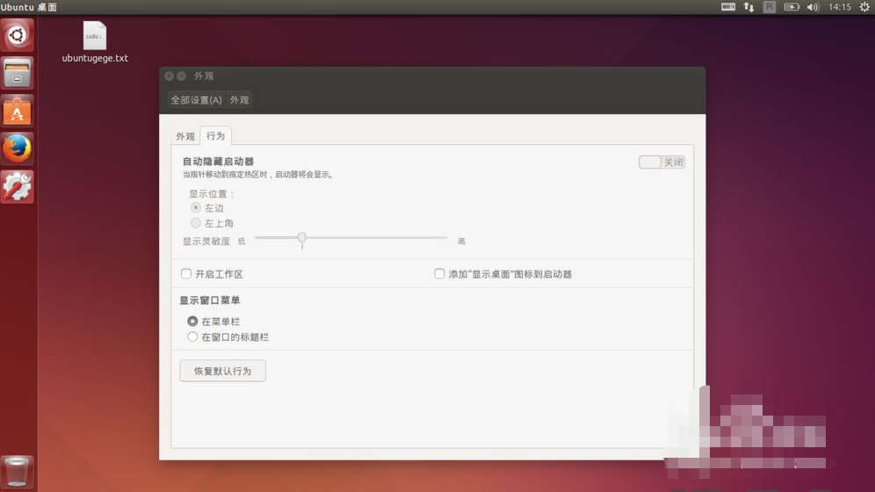
Task: Launch the Ubuntu Software Center icon
Action: 18,111
